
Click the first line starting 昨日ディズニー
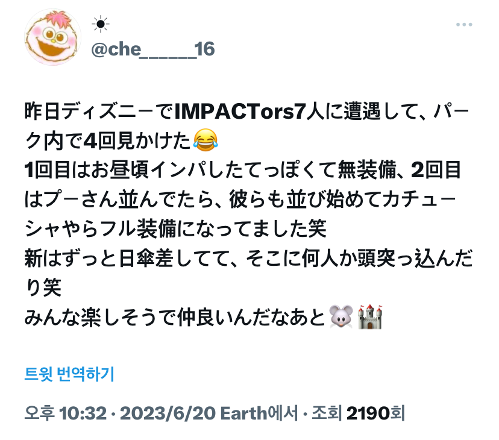click(x=247, y=112)
